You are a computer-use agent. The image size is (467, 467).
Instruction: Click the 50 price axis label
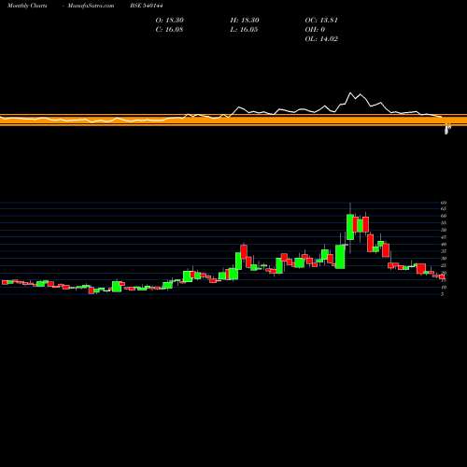tap(444, 230)
